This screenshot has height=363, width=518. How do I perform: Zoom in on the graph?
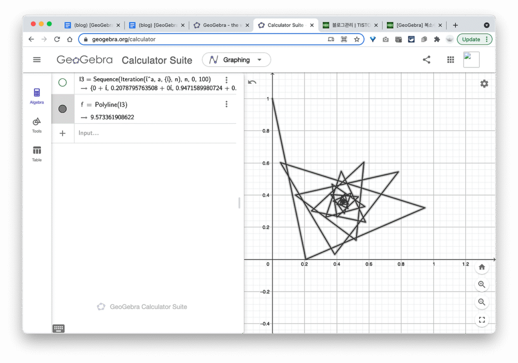point(482,285)
